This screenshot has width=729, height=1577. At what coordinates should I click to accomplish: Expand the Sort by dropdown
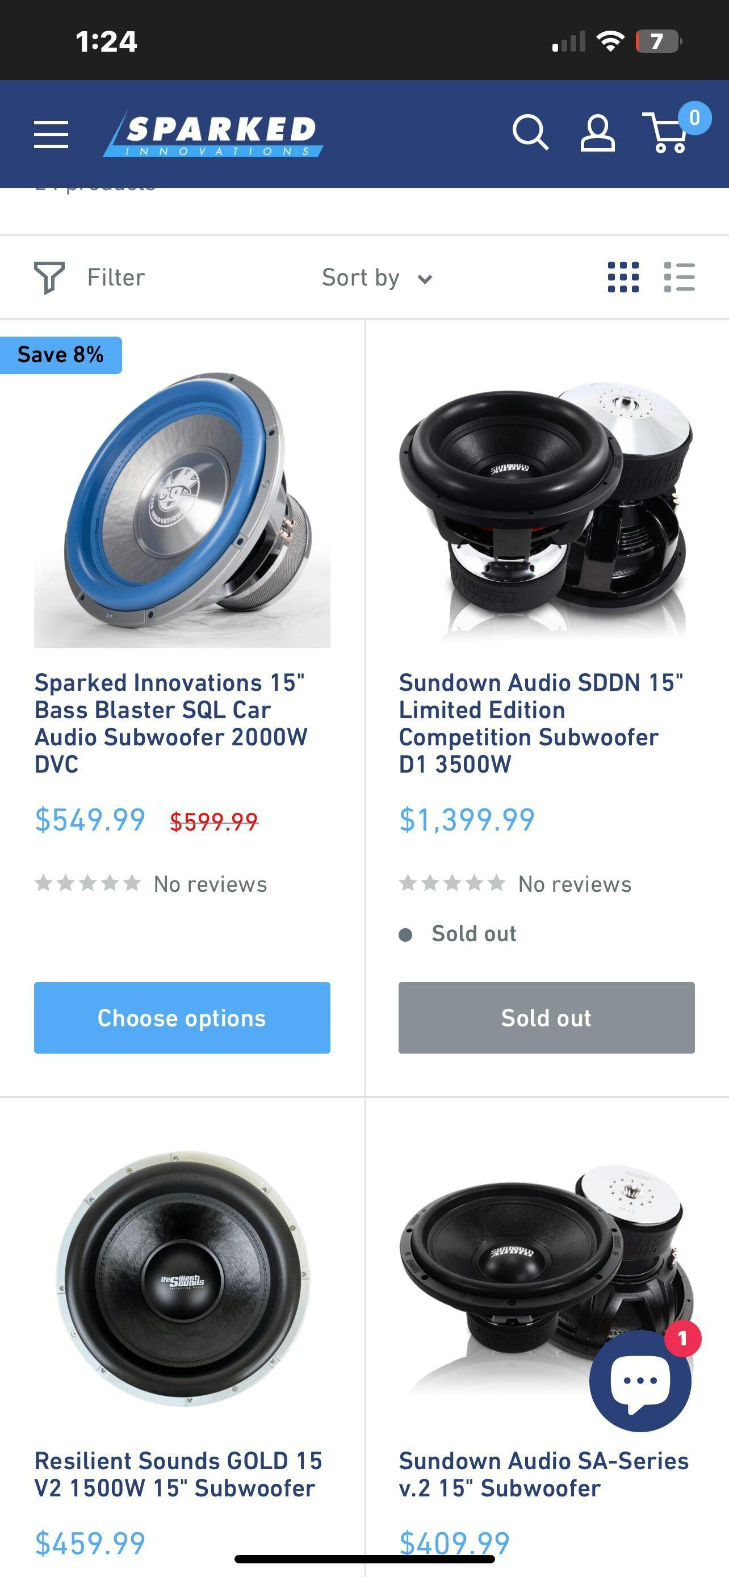click(x=377, y=278)
